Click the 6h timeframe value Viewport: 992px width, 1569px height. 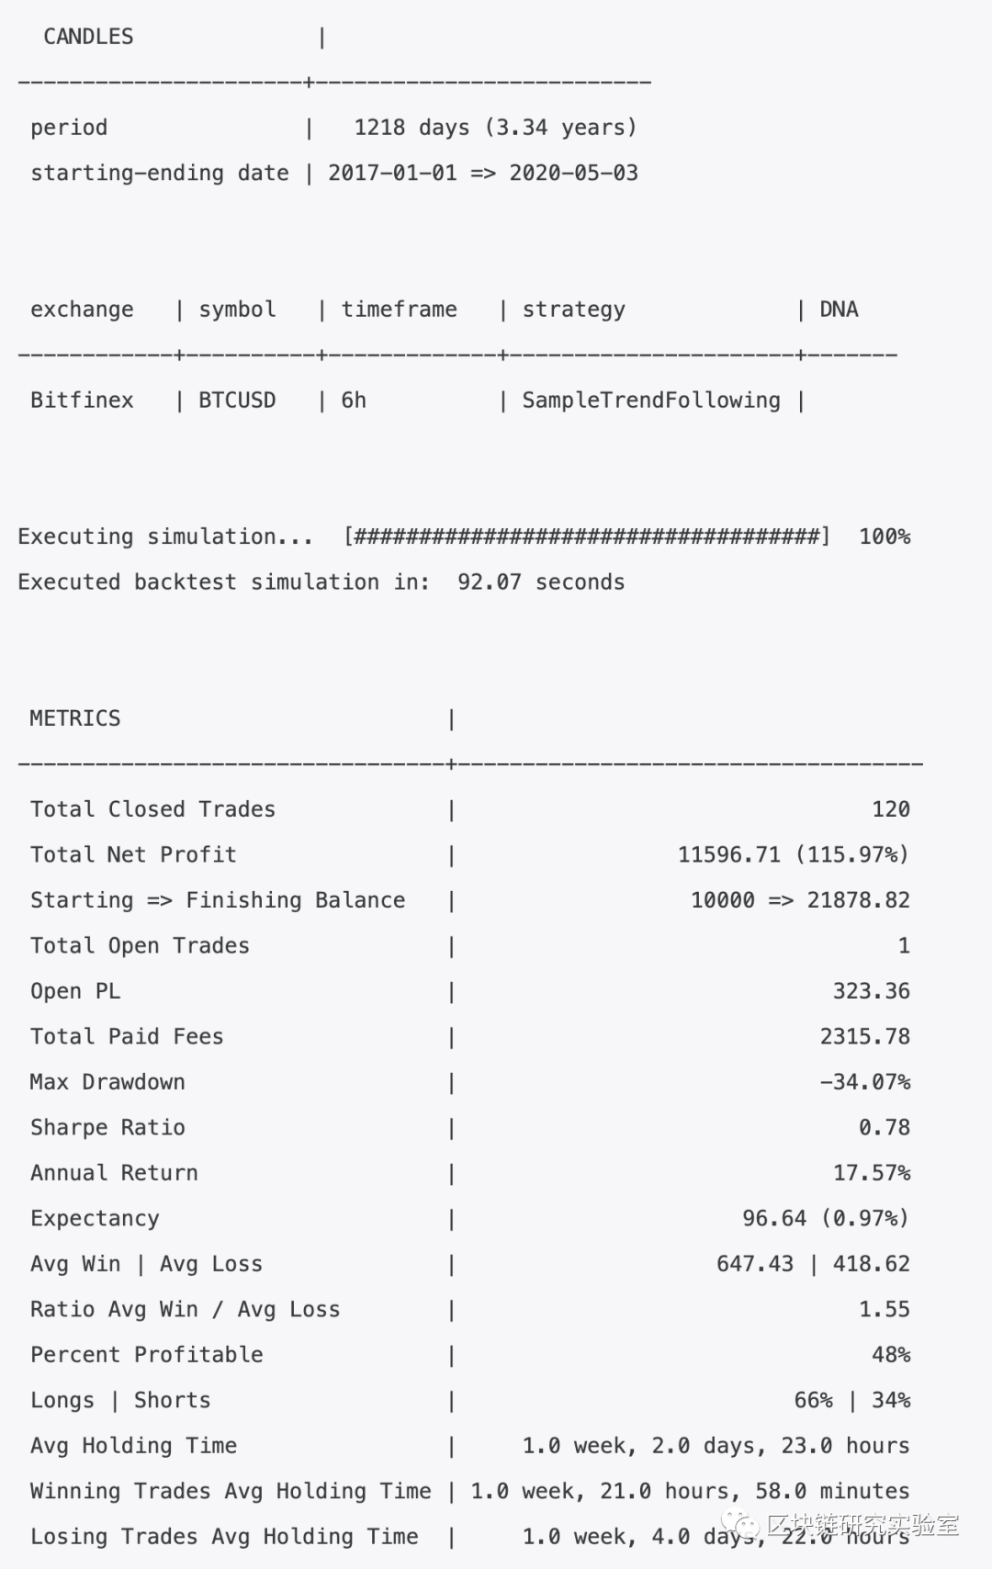coord(354,401)
